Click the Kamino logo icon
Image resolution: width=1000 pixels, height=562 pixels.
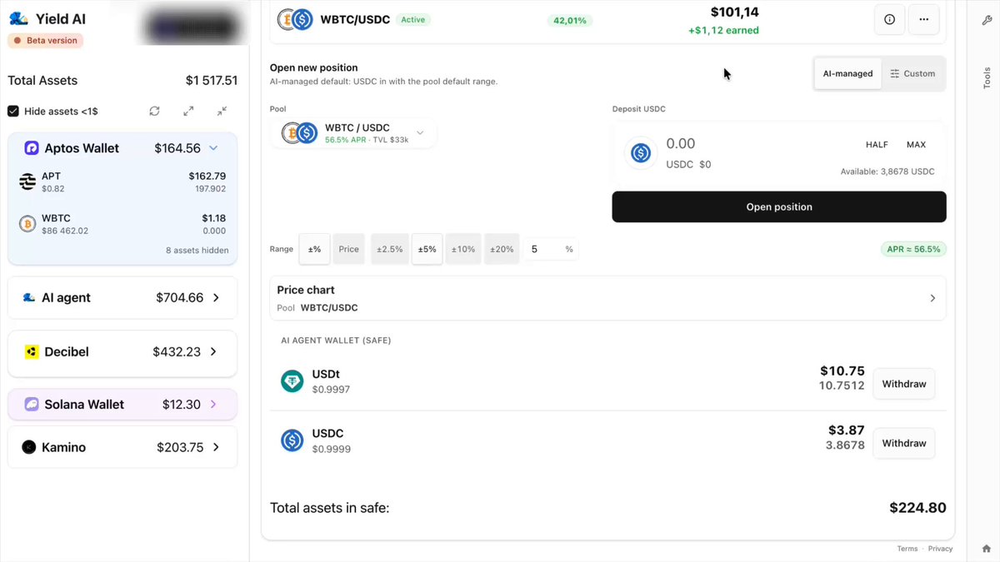[29, 447]
